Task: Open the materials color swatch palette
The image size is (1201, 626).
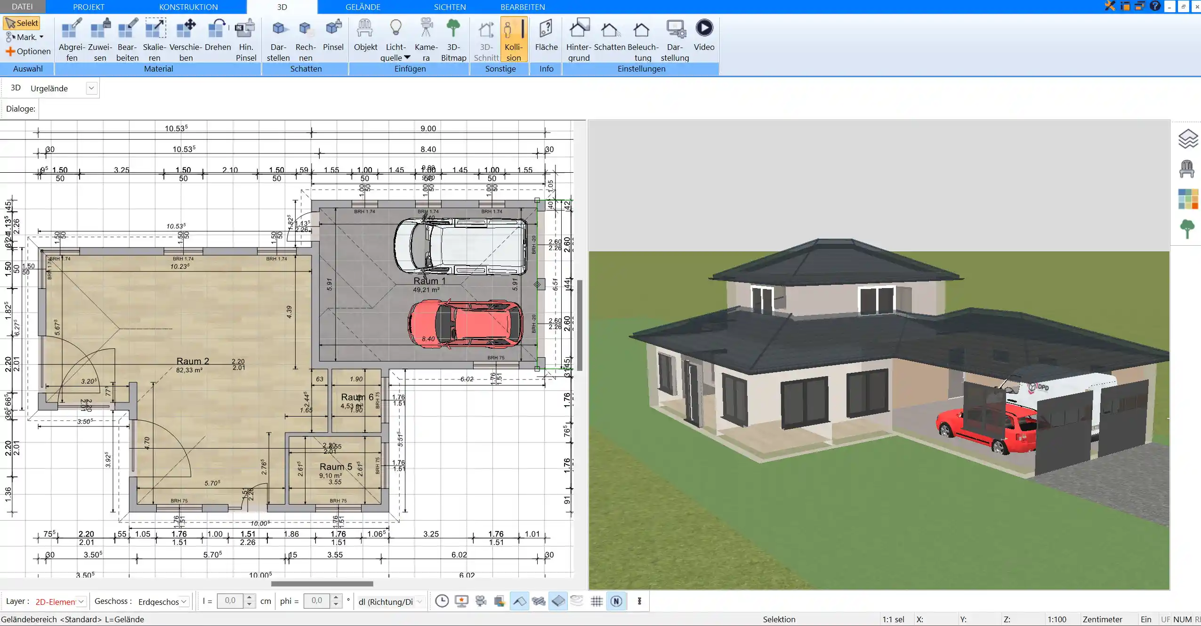Action: tap(1188, 199)
